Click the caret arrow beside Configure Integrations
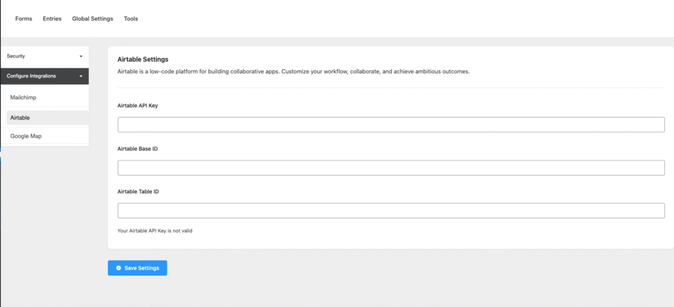This screenshot has height=307, width=674. coord(81,76)
